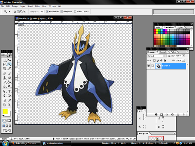Image resolution: width=195 pixels, height=146 pixels.
Task: Select the Hand tool
Action: coord(4,105)
